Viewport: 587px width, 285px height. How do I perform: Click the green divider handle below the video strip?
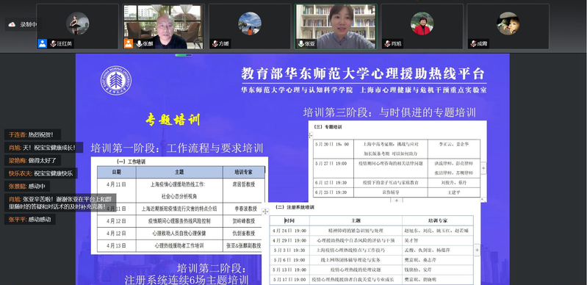pos(184,55)
